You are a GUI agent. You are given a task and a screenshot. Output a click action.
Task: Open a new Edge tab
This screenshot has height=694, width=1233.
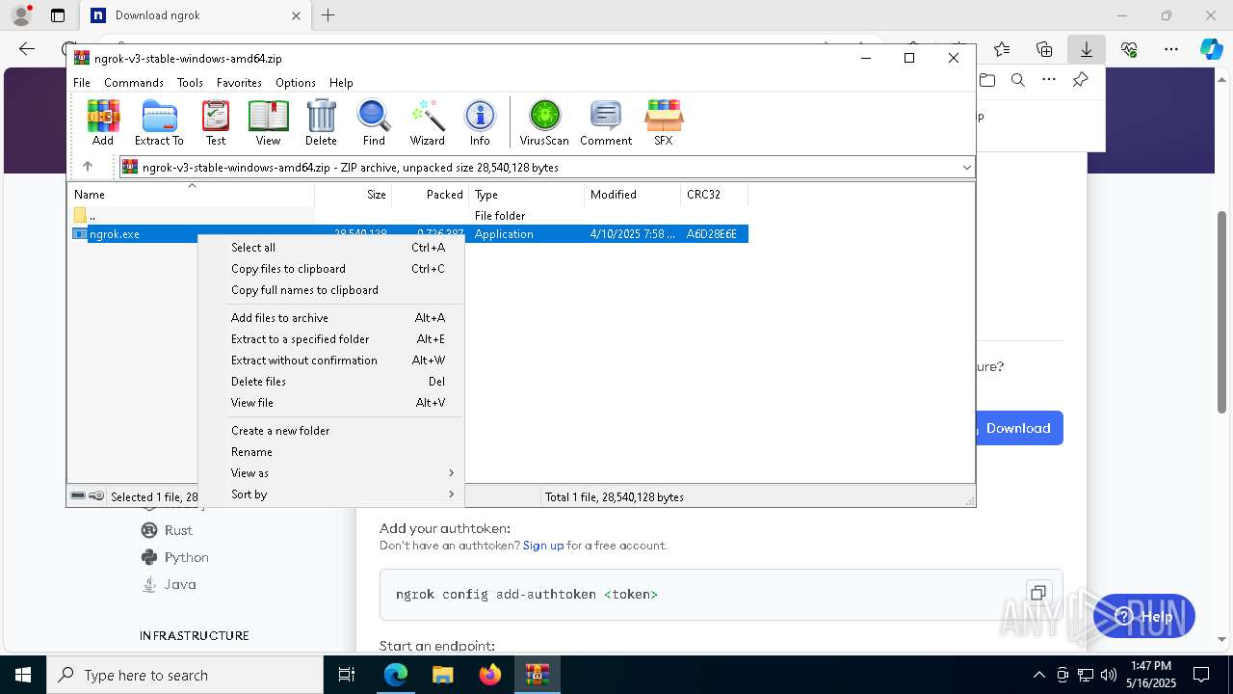[x=328, y=15]
